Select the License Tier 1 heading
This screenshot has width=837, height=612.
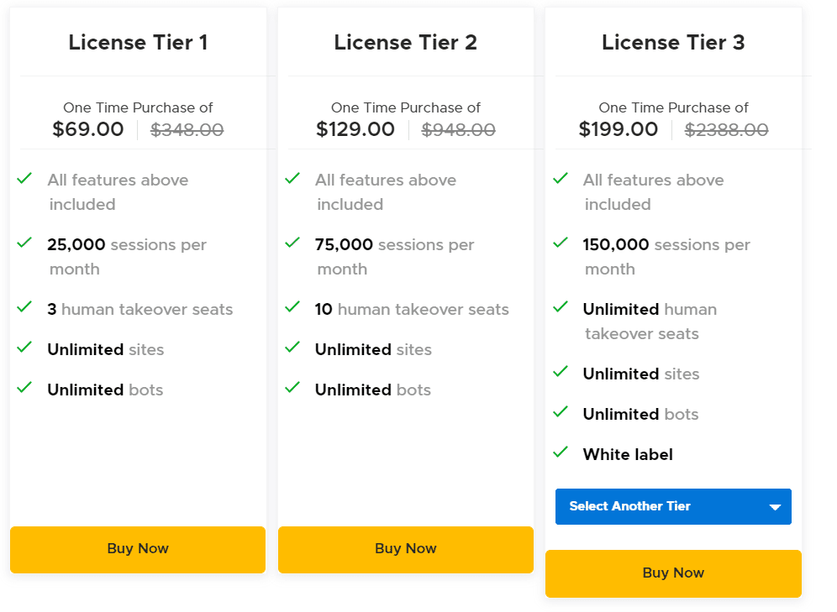pos(138,43)
